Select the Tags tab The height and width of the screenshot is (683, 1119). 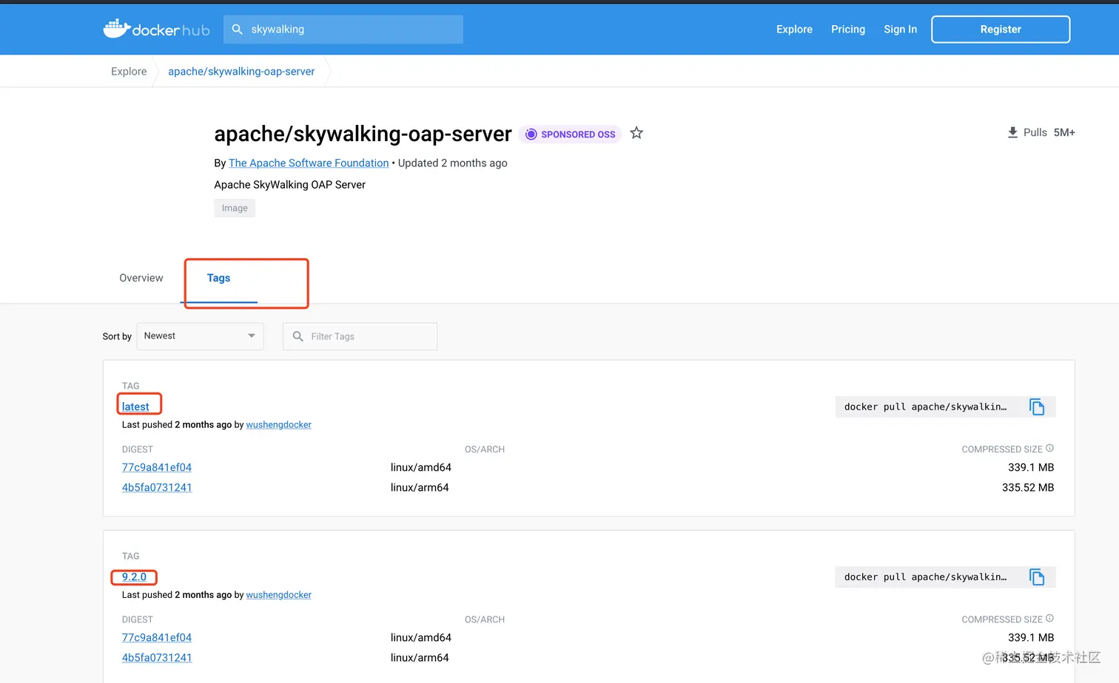coord(218,278)
